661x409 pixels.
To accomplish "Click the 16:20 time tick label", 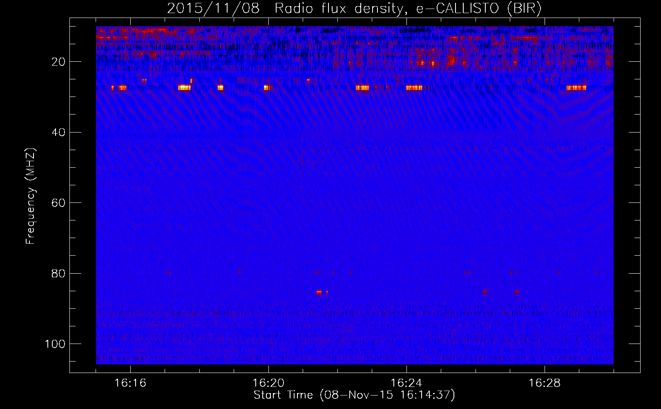I will pos(268,383).
